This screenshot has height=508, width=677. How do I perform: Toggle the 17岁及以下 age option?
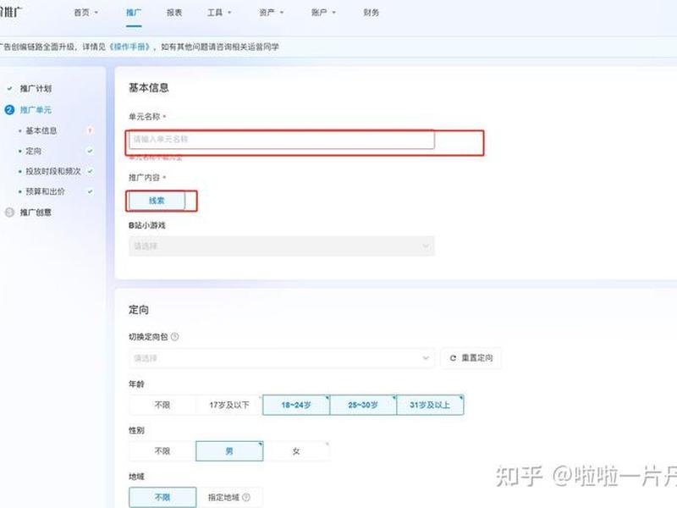click(229, 405)
